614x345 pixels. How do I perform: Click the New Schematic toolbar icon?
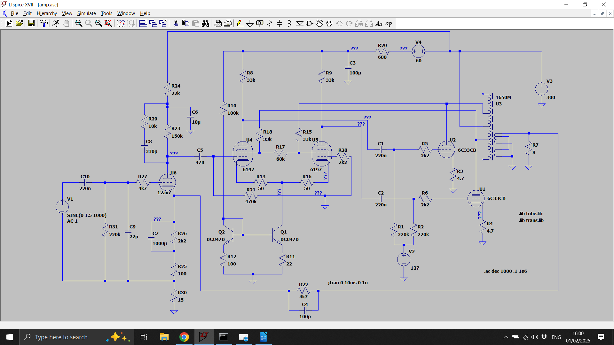[9, 23]
